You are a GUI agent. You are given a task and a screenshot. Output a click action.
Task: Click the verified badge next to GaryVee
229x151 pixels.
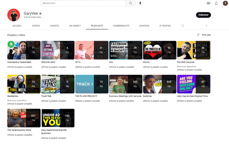pyautogui.click(x=40, y=13)
